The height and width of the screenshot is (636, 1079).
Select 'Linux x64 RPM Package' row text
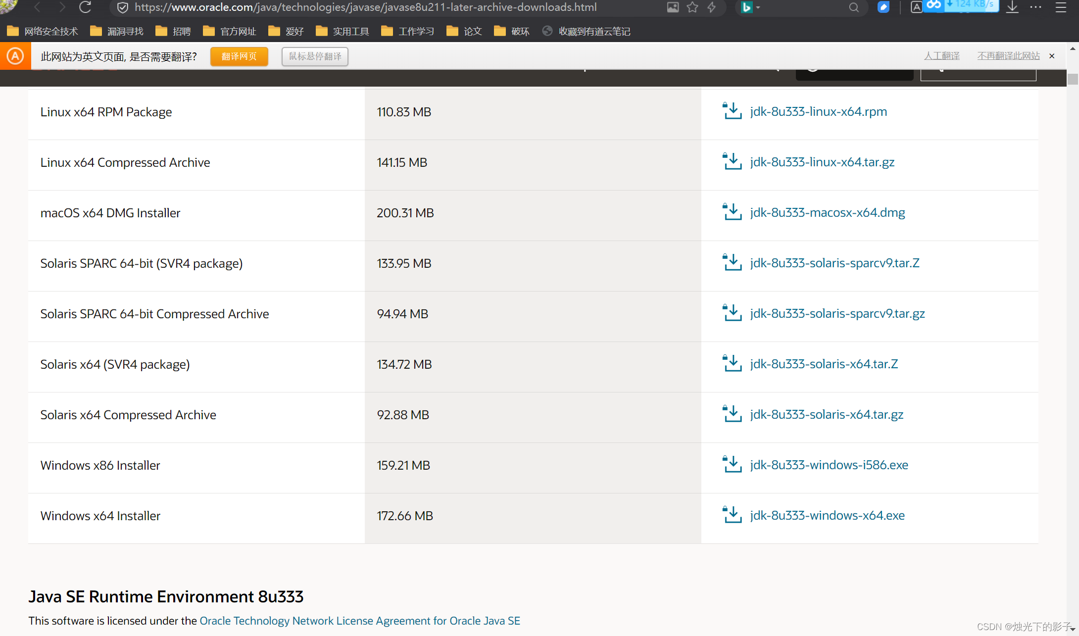(106, 112)
